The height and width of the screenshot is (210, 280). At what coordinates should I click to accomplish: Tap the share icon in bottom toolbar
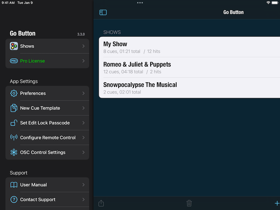coord(101,203)
